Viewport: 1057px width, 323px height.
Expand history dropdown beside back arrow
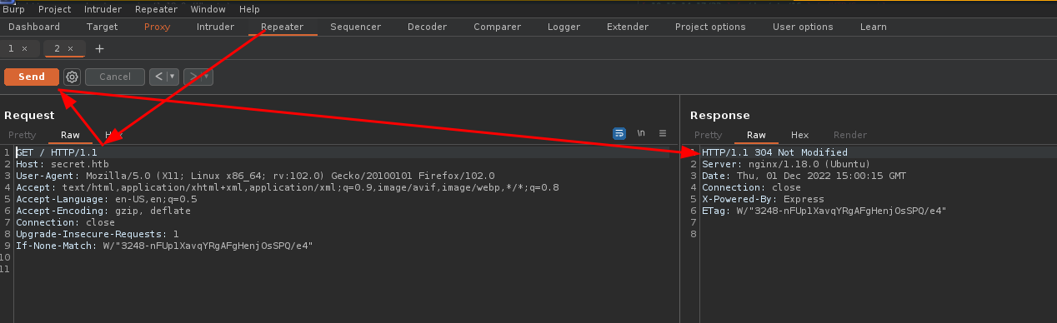pyautogui.click(x=173, y=77)
